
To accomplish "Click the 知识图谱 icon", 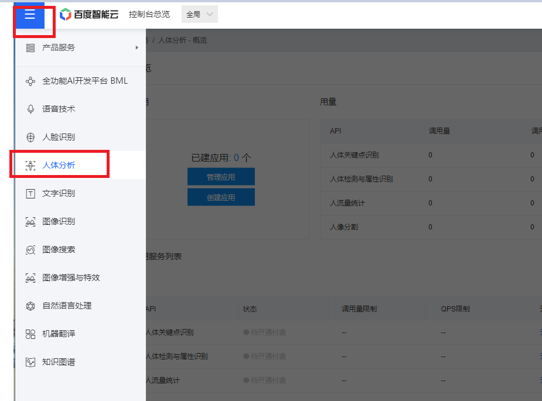I will (x=30, y=362).
